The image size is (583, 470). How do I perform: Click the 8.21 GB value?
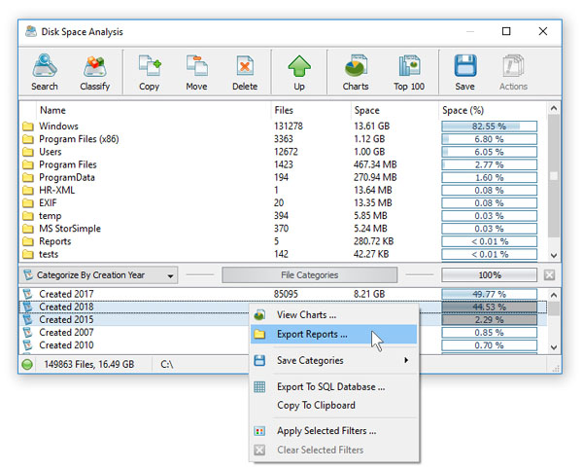[369, 294]
